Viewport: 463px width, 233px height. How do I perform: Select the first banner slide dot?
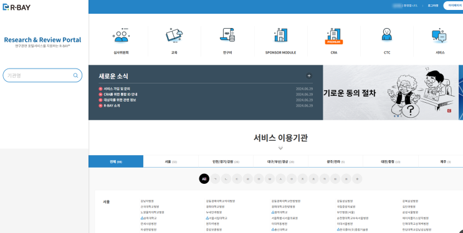click(394, 116)
